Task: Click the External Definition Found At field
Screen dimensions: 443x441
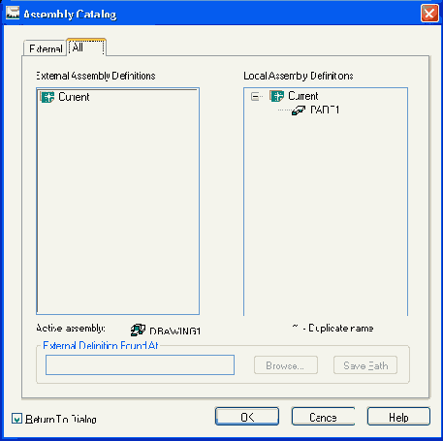Action: click(140, 365)
